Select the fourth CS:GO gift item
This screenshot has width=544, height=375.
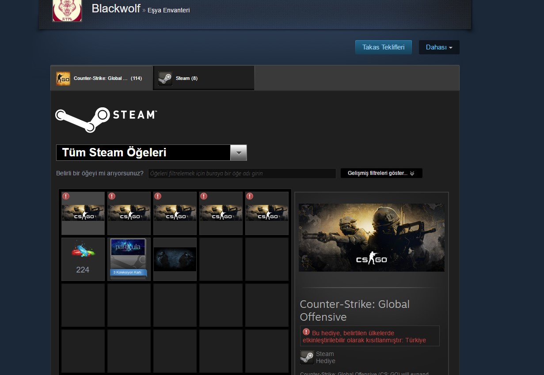pyautogui.click(x=221, y=213)
